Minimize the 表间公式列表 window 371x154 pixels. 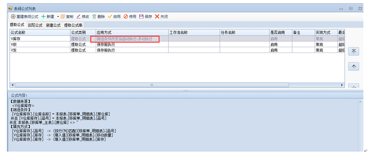[x=341, y=9]
